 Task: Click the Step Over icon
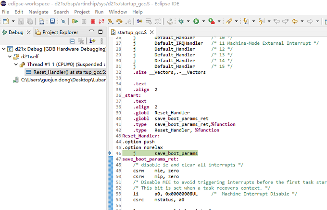pos(119,21)
